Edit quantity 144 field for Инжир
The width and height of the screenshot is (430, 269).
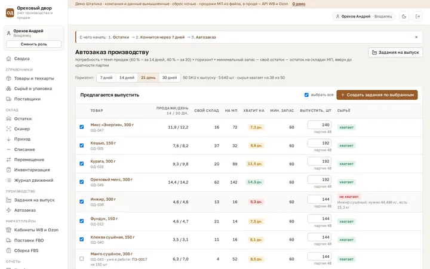coord(320,199)
